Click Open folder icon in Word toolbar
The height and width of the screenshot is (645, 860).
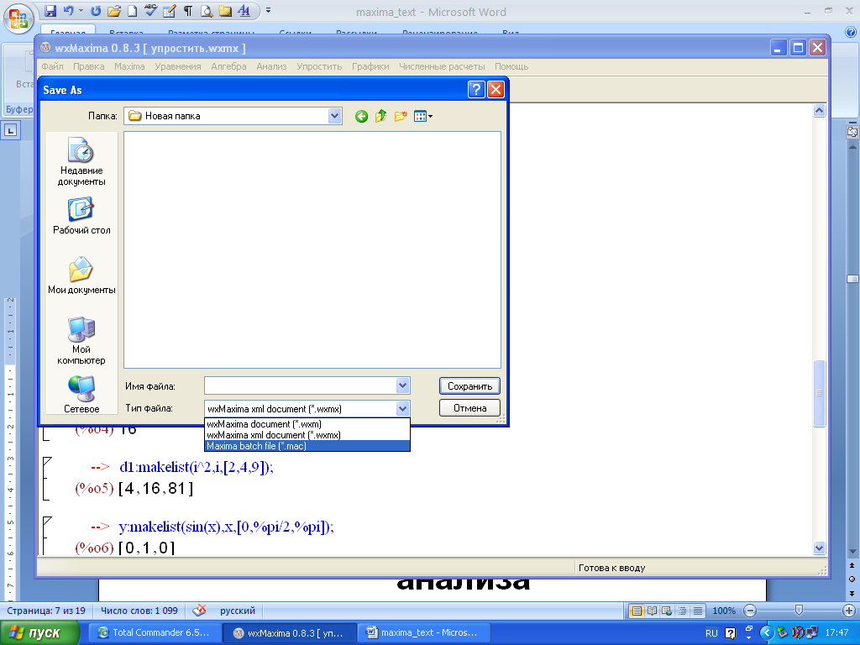[x=114, y=10]
